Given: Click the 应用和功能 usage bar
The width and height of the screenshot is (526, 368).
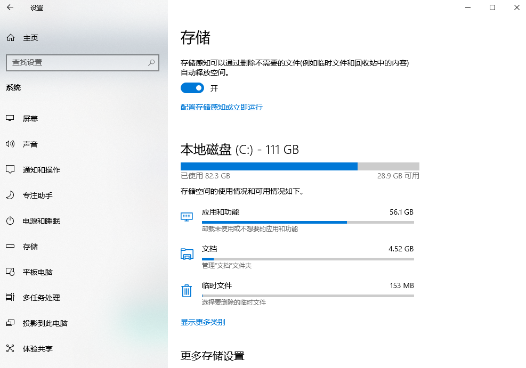Looking at the screenshot, I should pos(308,222).
